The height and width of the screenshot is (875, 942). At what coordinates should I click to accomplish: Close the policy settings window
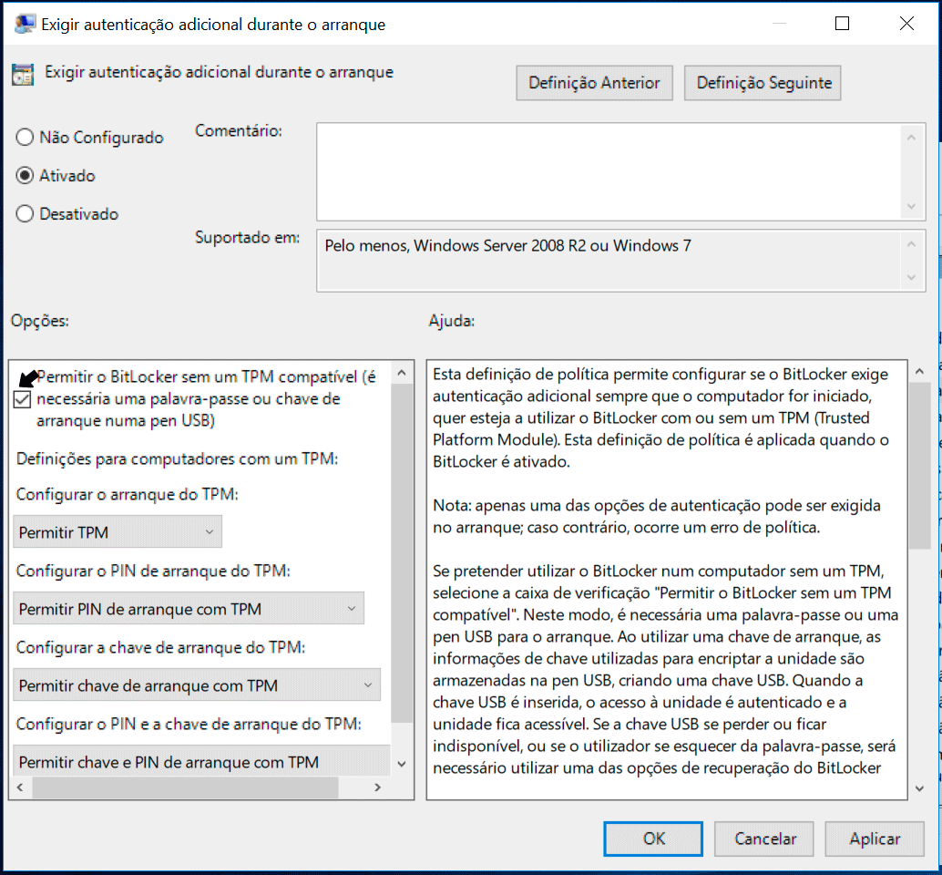pyautogui.click(x=906, y=24)
